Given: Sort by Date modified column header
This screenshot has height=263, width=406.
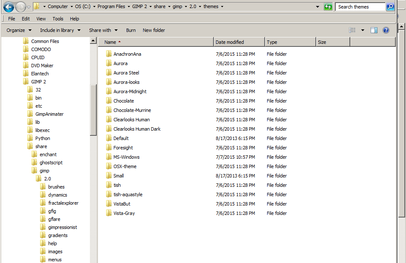Looking at the screenshot, I should (239, 42).
